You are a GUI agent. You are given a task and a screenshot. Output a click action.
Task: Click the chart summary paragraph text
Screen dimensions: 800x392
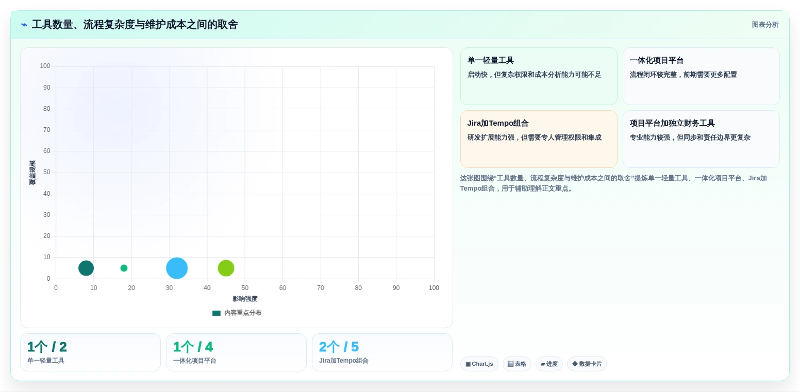(x=613, y=183)
